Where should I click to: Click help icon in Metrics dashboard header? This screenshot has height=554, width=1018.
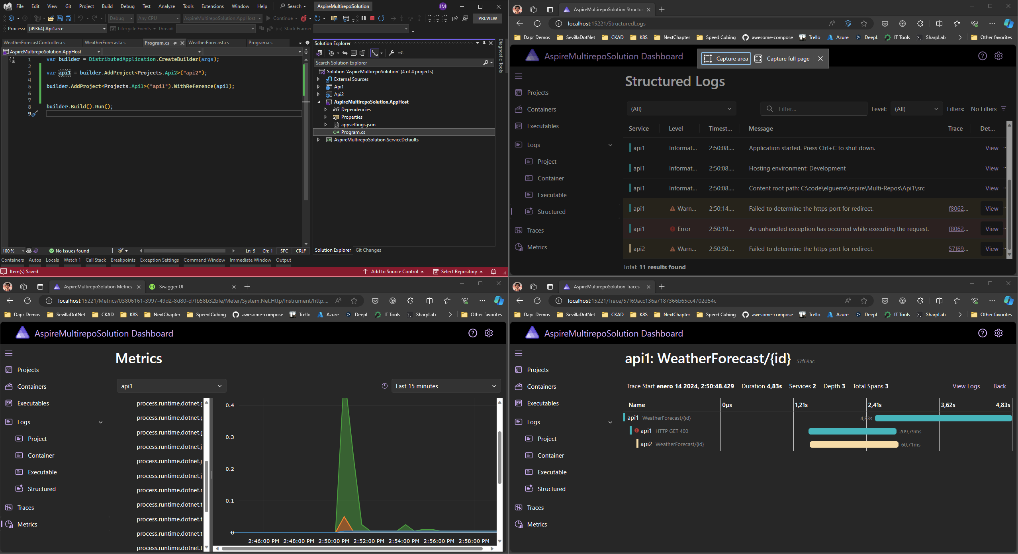point(472,333)
